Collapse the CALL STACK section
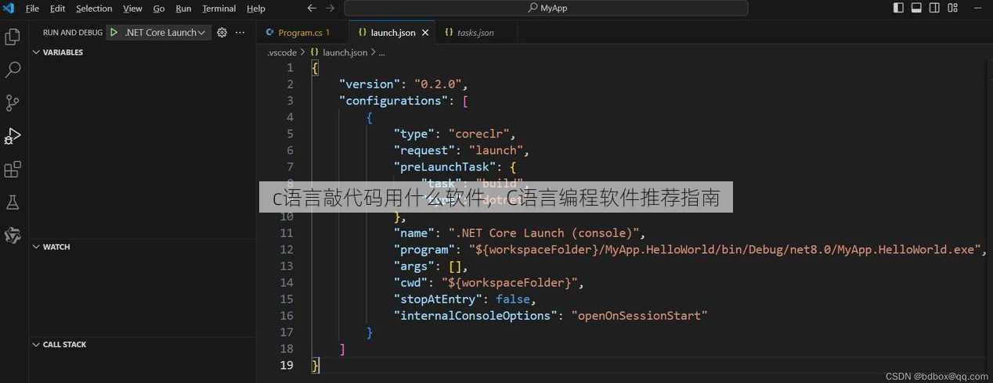Viewport: 993px width, 383px height. click(x=143, y=345)
